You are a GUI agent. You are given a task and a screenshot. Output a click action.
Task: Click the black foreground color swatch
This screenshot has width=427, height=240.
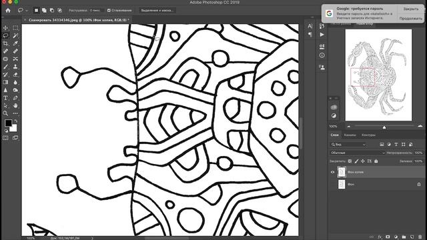tap(9, 123)
